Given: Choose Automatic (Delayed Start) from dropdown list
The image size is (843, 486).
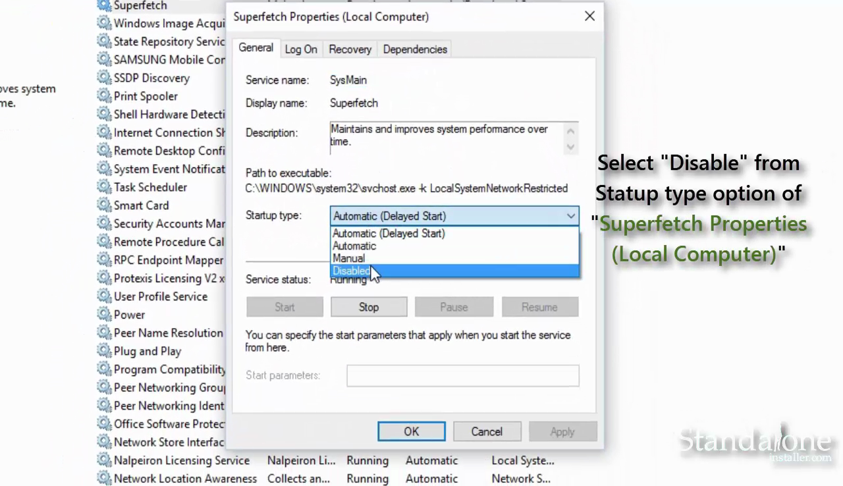Looking at the screenshot, I should pyautogui.click(x=454, y=233).
